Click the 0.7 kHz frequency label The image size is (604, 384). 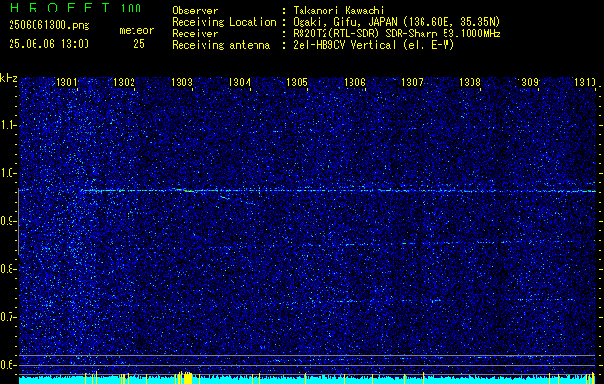[x=7, y=317]
